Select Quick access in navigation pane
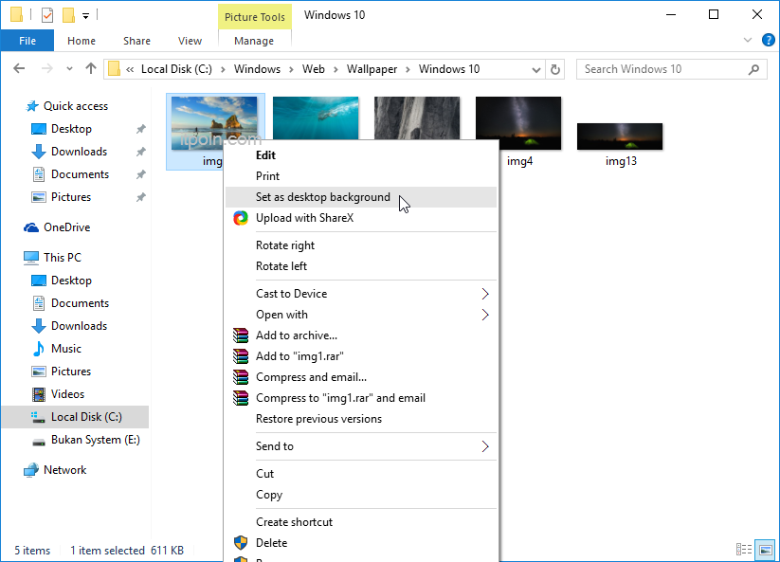The width and height of the screenshot is (780, 562). tap(76, 106)
